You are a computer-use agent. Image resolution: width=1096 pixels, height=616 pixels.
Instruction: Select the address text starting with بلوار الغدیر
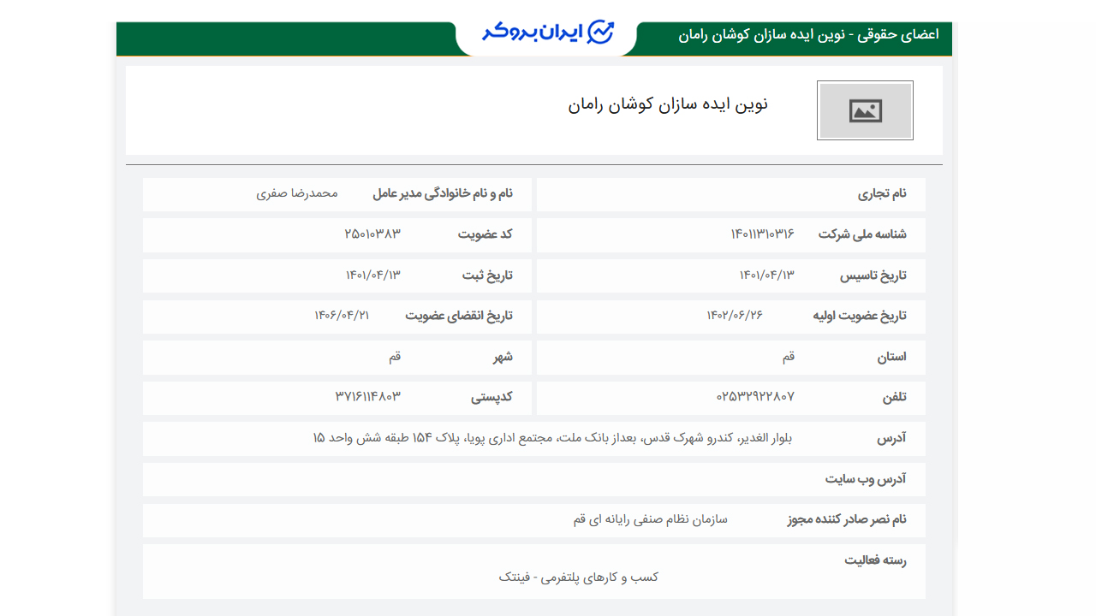pyautogui.click(x=553, y=438)
